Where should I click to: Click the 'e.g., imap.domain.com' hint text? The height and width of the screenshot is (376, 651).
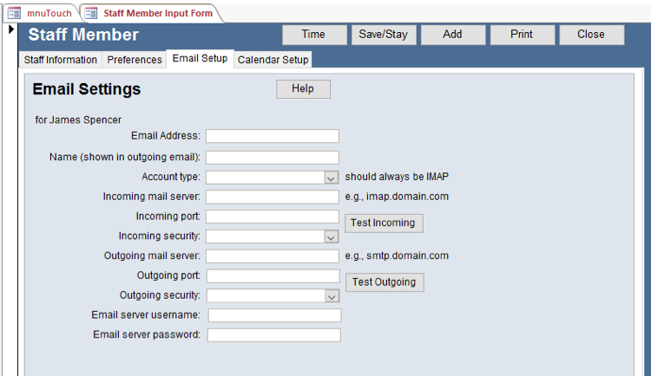(x=397, y=197)
